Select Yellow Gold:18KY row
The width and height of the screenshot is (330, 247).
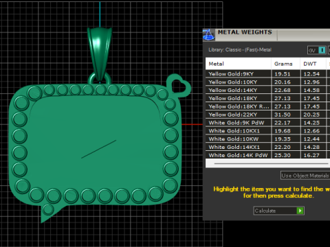267,98
